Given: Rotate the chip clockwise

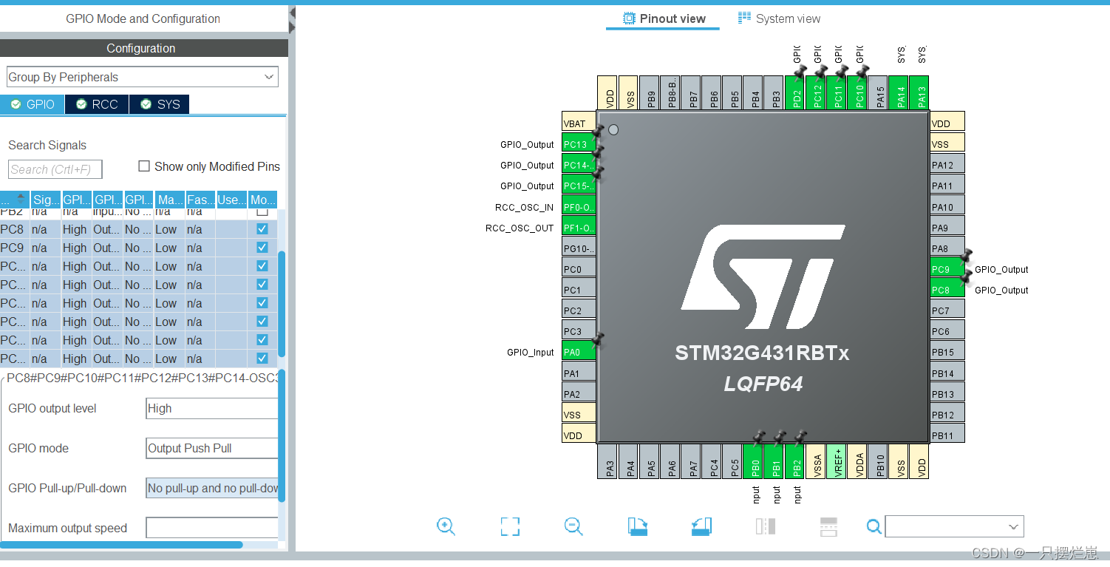Looking at the screenshot, I should click(x=637, y=526).
